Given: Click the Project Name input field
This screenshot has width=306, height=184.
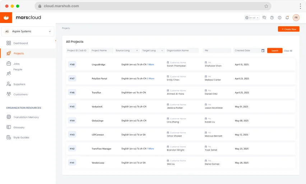Looking at the screenshot, I should 102,51.
